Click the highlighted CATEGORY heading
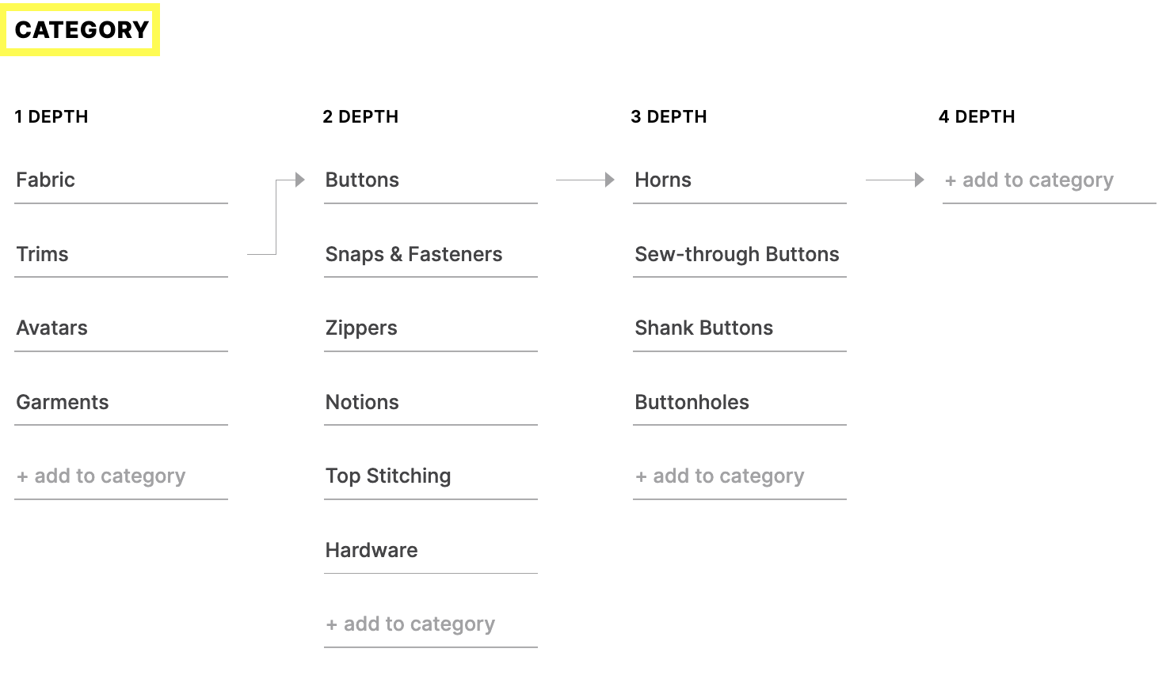This screenshot has height=679, width=1166. click(80, 30)
